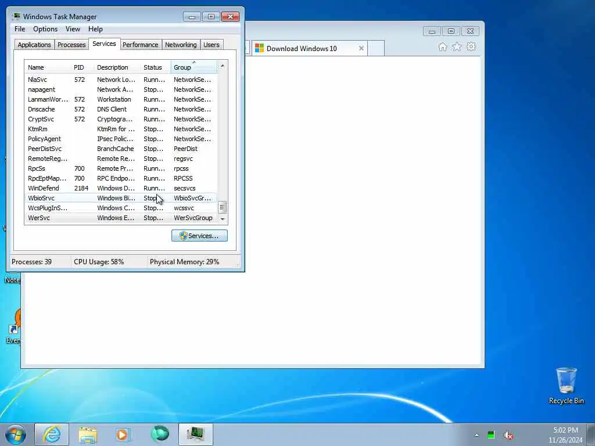The width and height of the screenshot is (595, 446).
Task: Select the KtmRm service row
Action: tap(121, 129)
